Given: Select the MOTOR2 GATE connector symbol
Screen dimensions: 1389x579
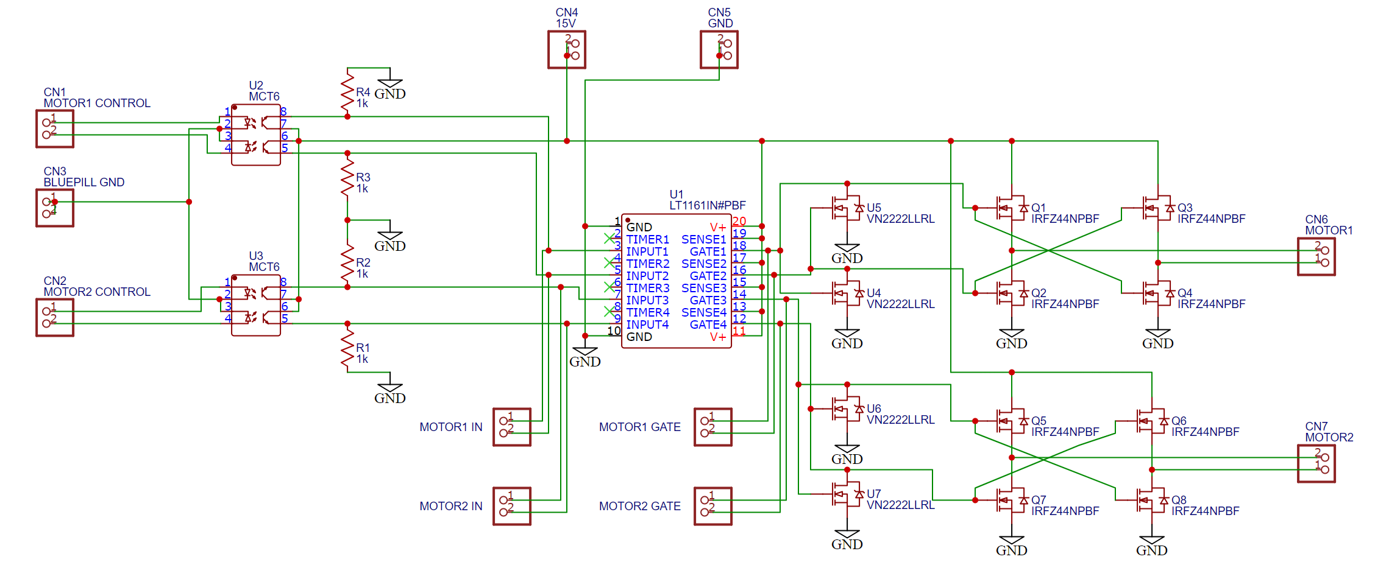Looking at the screenshot, I should 713,506.
